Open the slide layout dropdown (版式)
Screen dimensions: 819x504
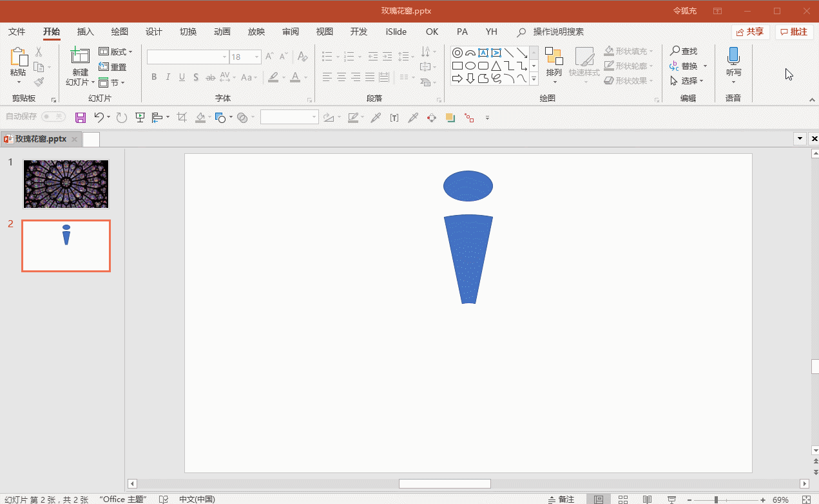(x=115, y=51)
